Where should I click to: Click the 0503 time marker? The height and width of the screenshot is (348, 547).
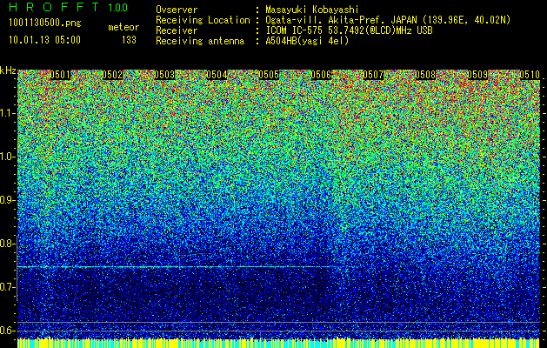click(164, 75)
